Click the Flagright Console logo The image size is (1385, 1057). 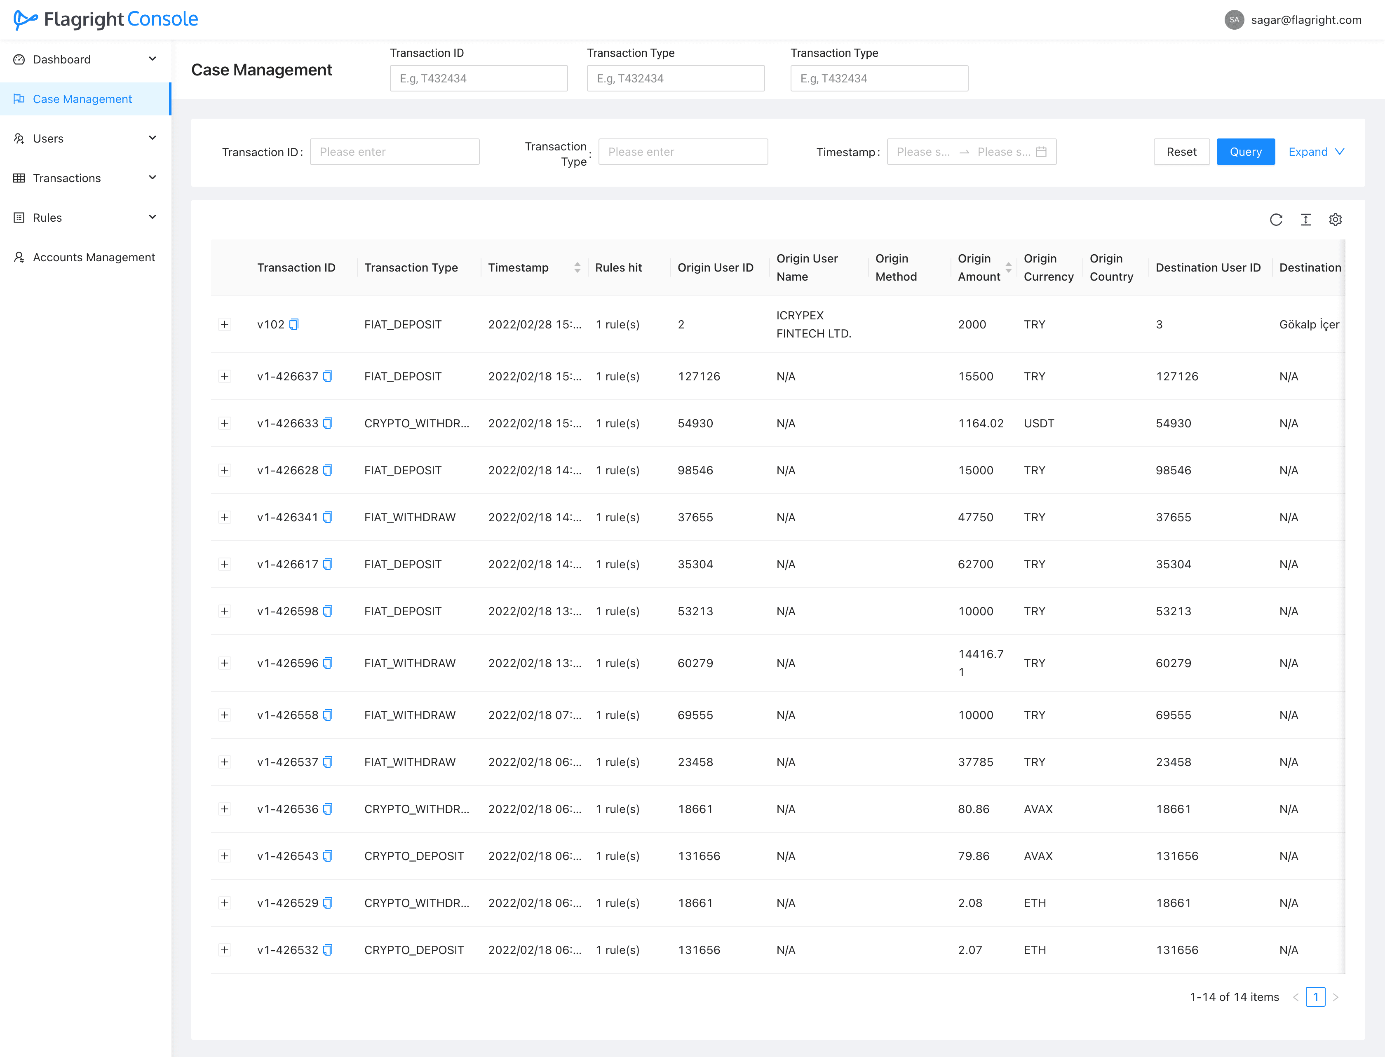[106, 19]
